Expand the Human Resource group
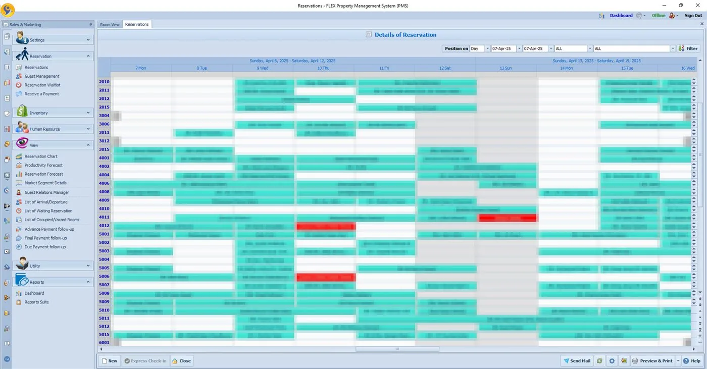The image size is (707, 369). [x=53, y=129]
